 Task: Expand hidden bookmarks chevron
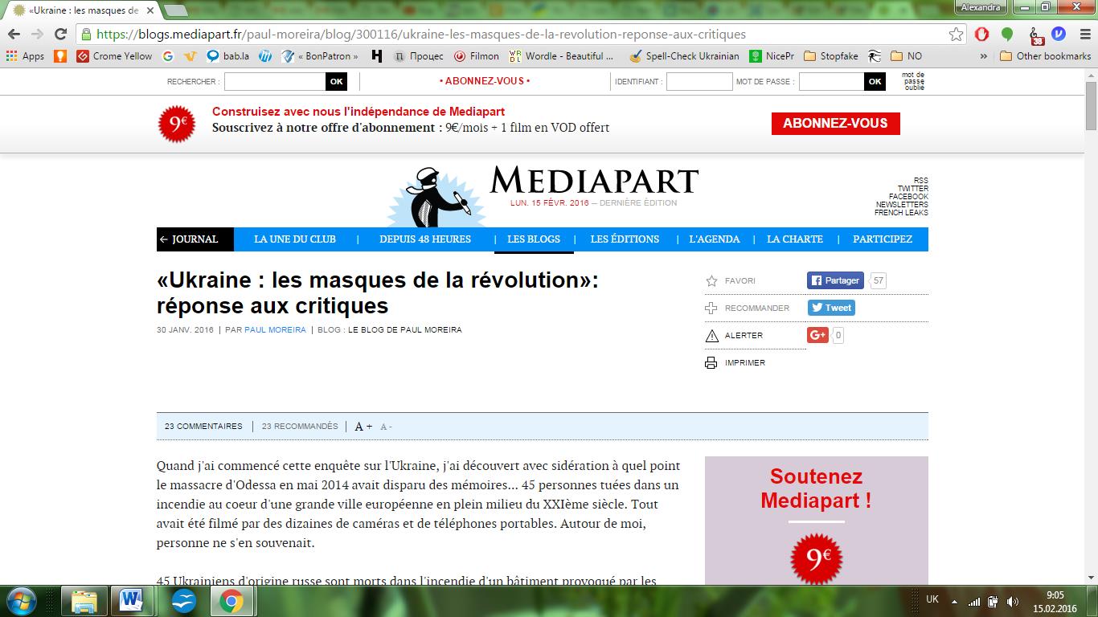[x=984, y=56]
